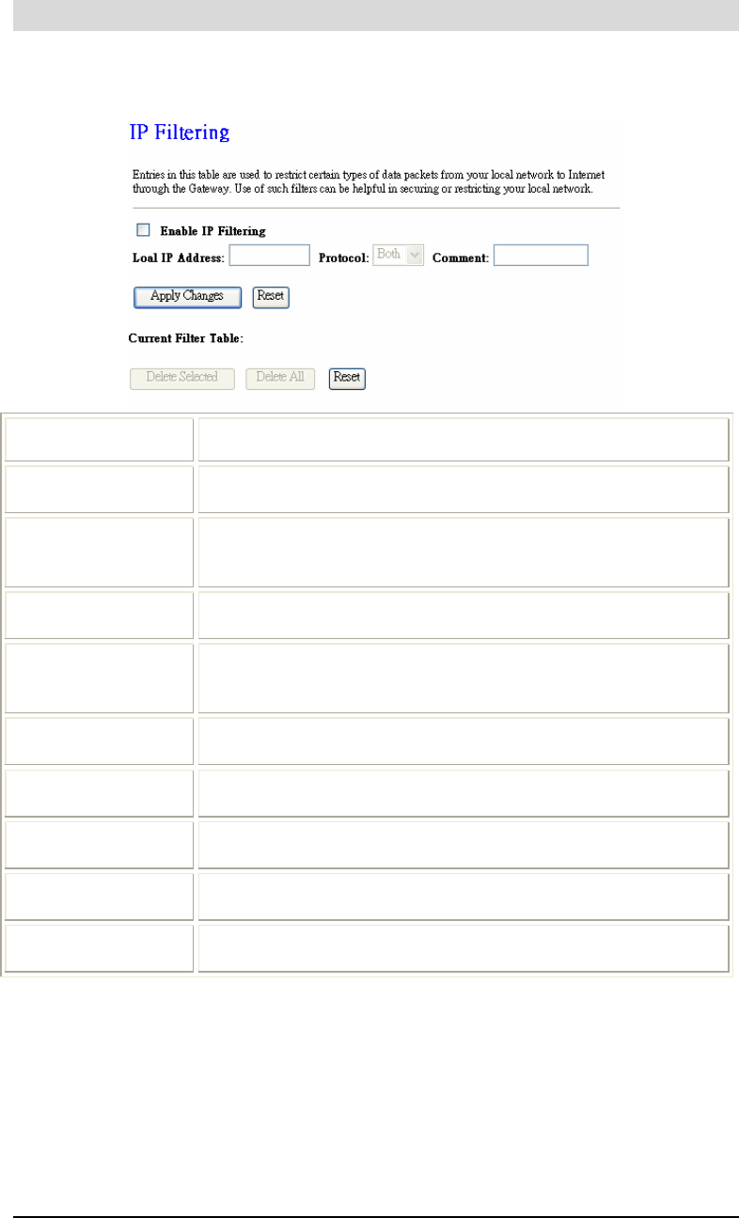Click the description starting 'Entries in this table'

tap(368, 182)
